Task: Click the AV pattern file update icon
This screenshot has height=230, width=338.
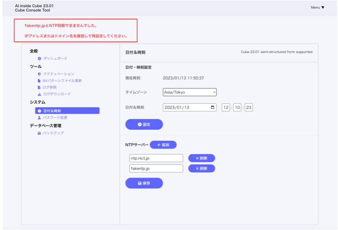Action: pos(39,81)
